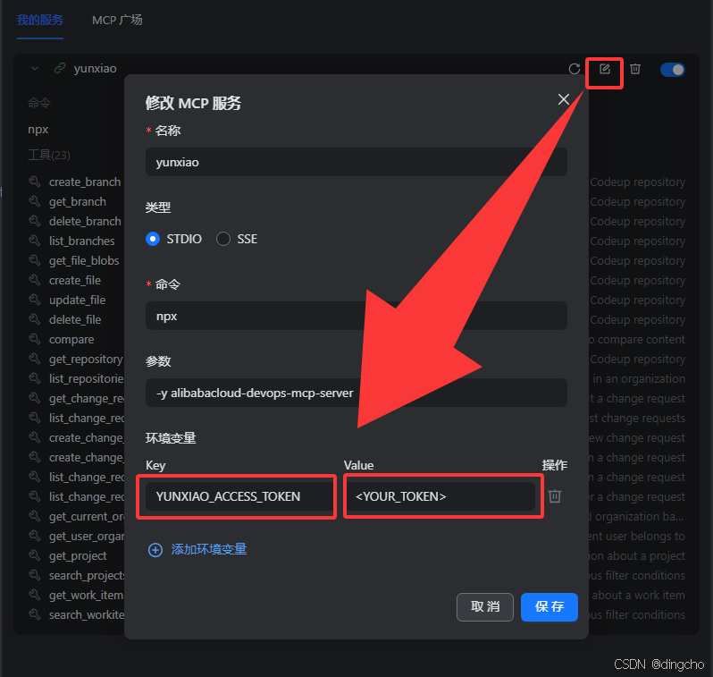Click the link icon beside yunxiao
The width and height of the screenshot is (713, 677).
(60, 68)
